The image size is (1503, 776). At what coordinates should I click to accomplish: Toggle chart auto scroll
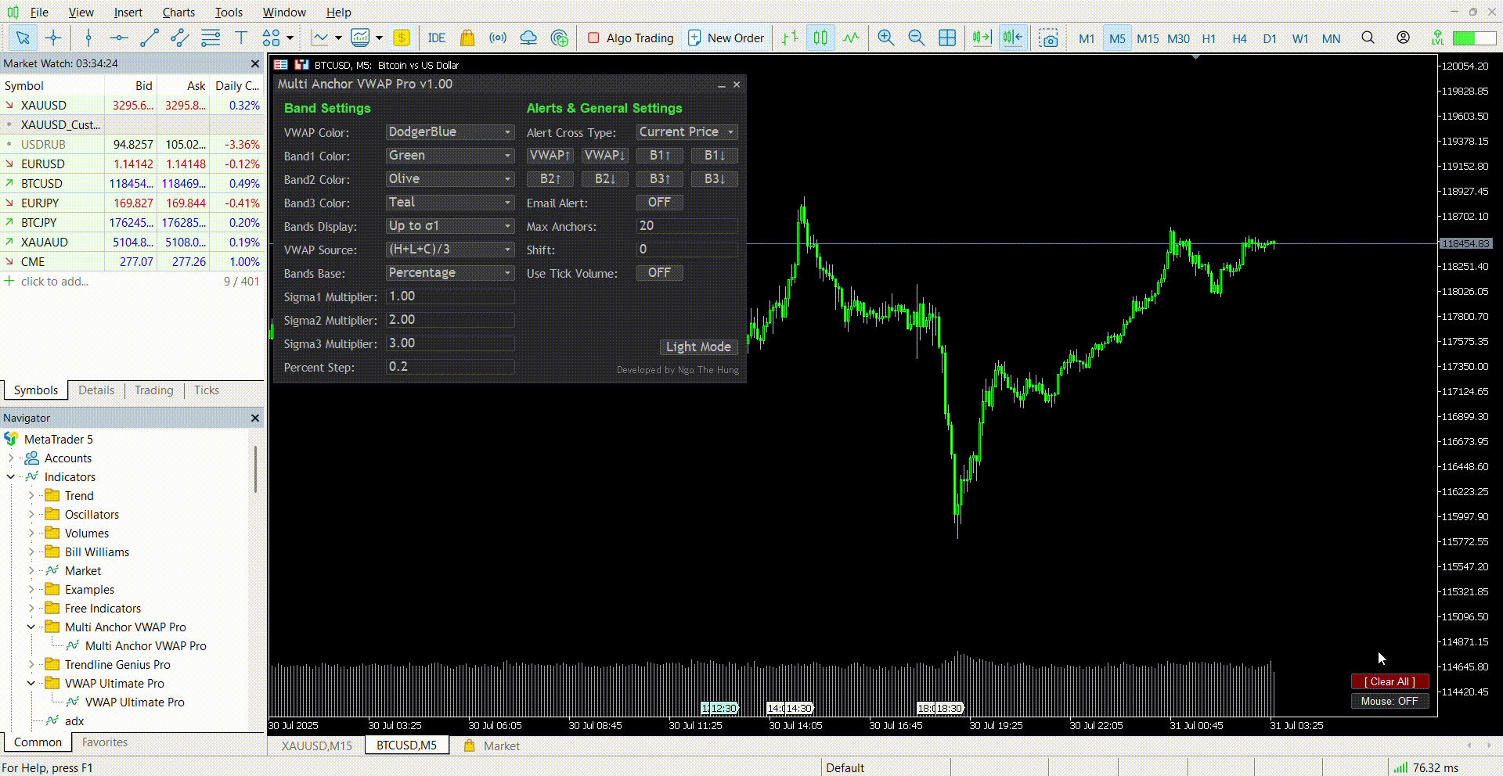(982, 38)
